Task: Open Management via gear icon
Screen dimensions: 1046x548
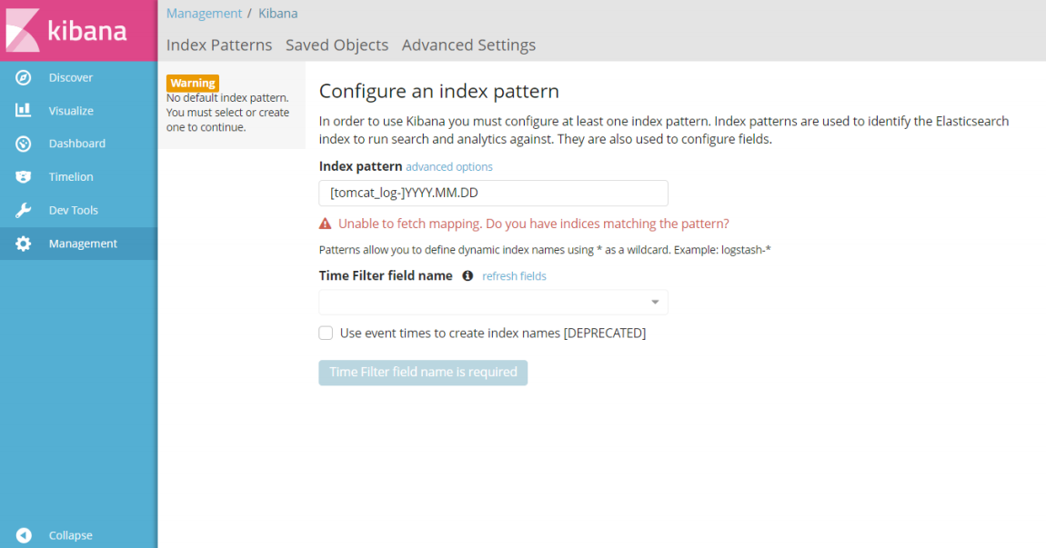Action: coord(24,244)
